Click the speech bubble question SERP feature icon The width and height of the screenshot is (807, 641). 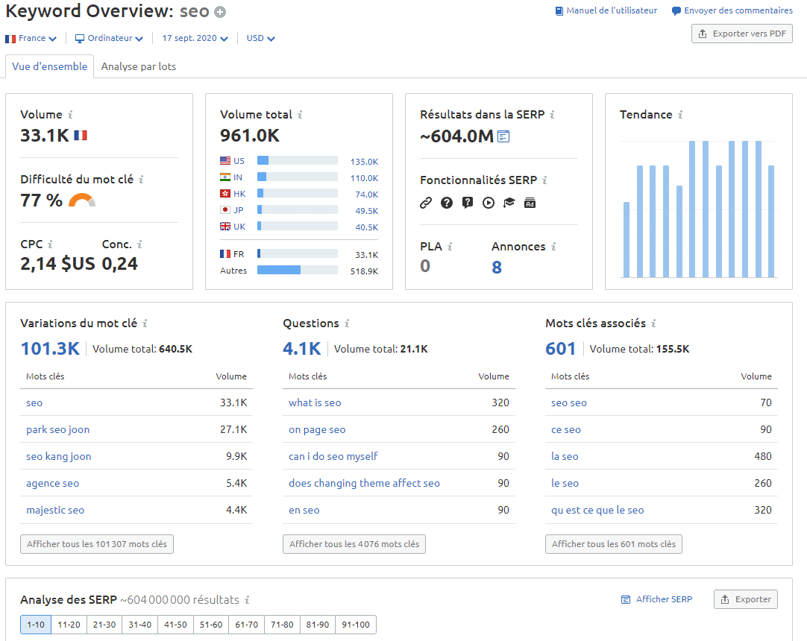pos(468,203)
